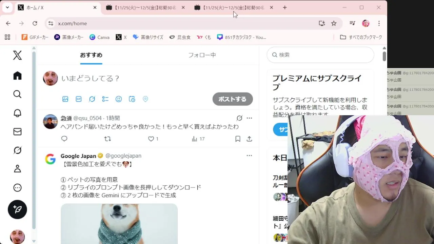The image size is (434, 244).
Task: Open Profile person icon
Action: coord(17,169)
